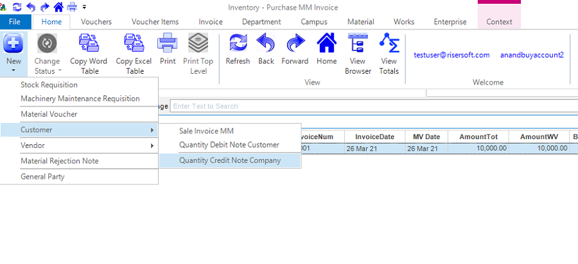Select Stock Requisition menu entry
This screenshot has width=578, height=264.
49,85
